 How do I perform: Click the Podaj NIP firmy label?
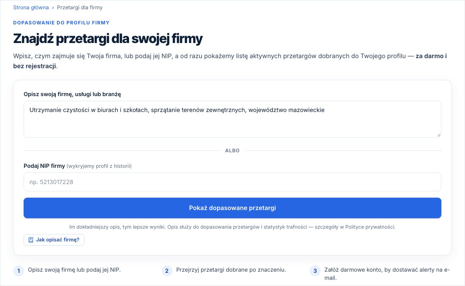(44, 166)
